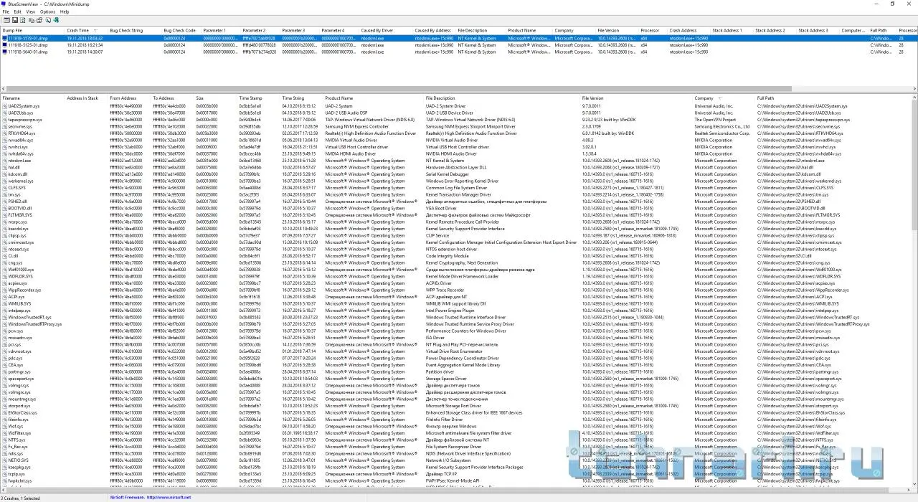Click the Refresh toolbar icon
The width and height of the screenshot is (918, 502).
[x=23, y=20]
